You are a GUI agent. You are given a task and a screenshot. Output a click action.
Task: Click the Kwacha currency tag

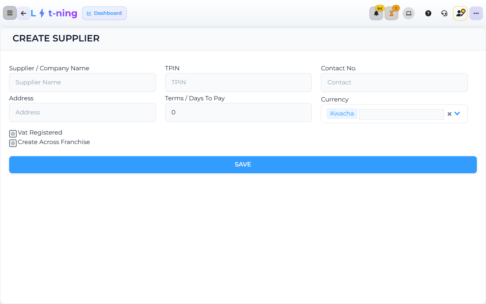(x=342, y=114)
